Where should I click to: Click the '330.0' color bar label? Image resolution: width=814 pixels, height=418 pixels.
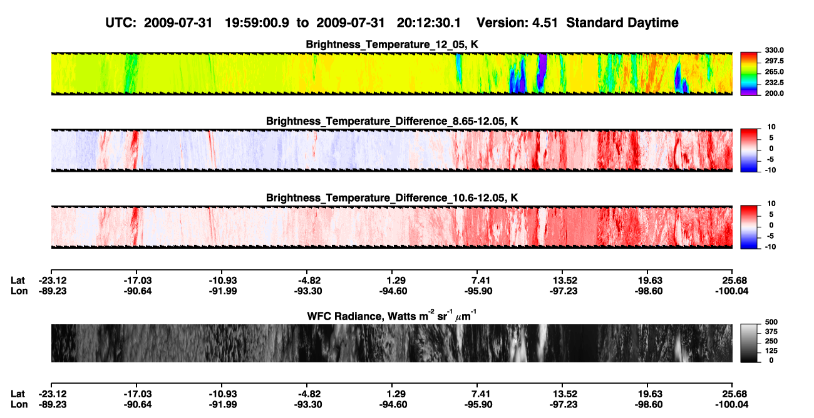pyautogui.click(x=774, y=50)
